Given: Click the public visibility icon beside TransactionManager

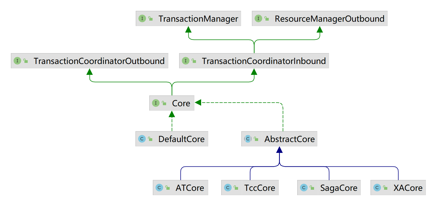Looking at the screenshot, I should click(151, 18).
